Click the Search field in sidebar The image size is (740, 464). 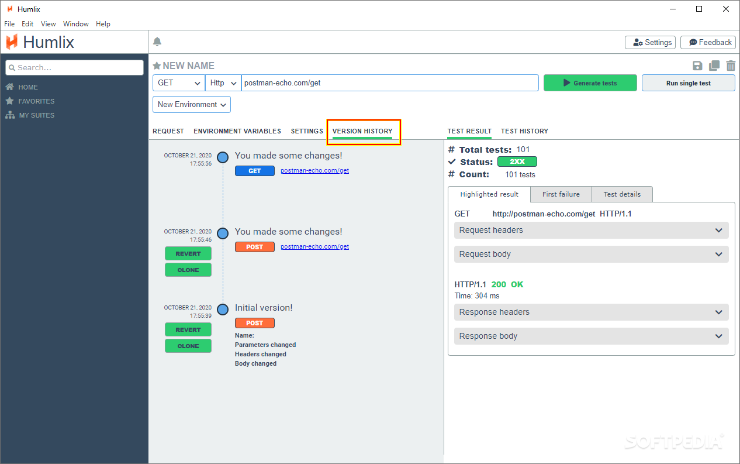(x=74, y=67)
